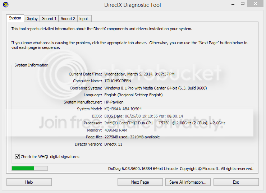Viewport: 266px width, 193px height.
Task: Click Save All Information button
Action: 187,182
